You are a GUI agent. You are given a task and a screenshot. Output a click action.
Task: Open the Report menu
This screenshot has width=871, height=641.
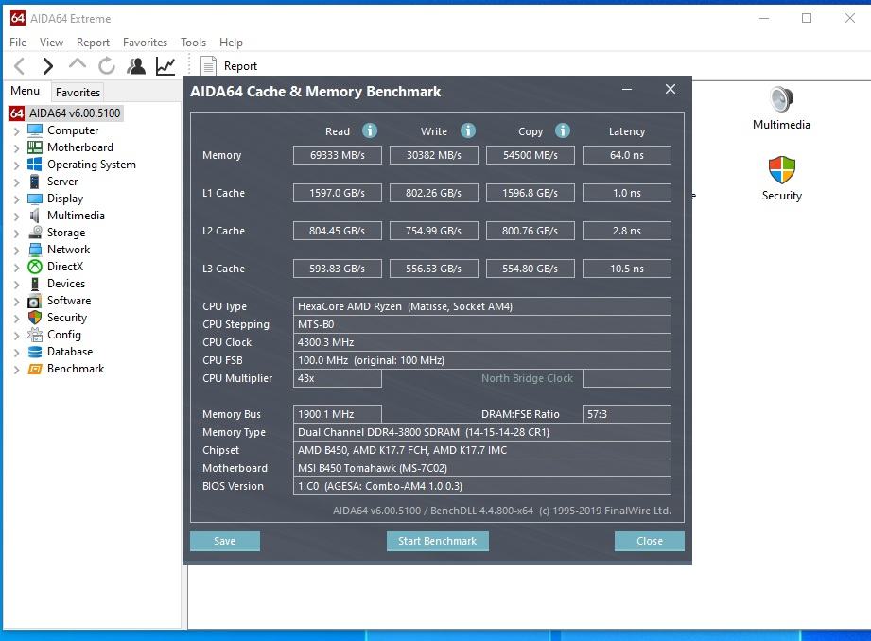[93, 43]
